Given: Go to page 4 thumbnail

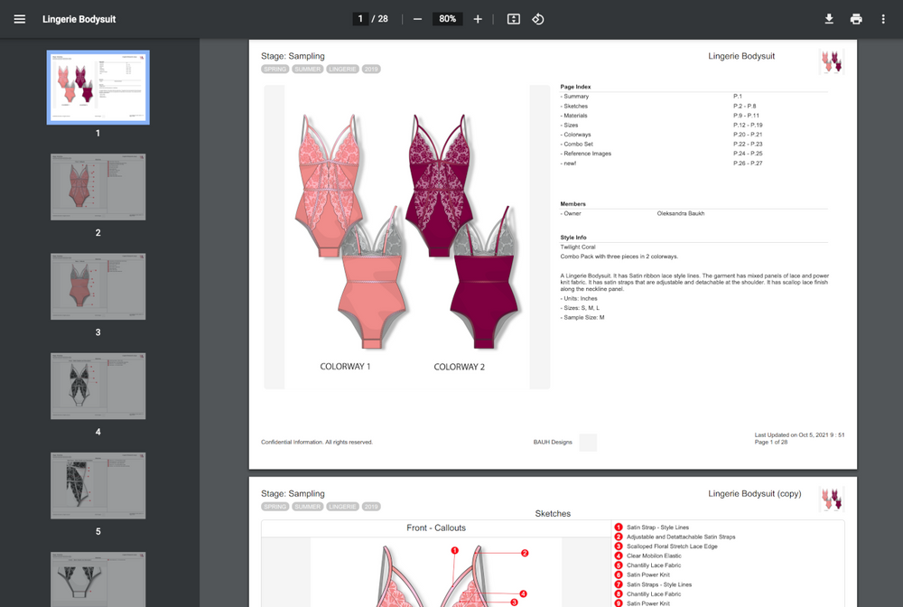Looking at the screenshot, I should pyautogui.click(x=98, y=387).
